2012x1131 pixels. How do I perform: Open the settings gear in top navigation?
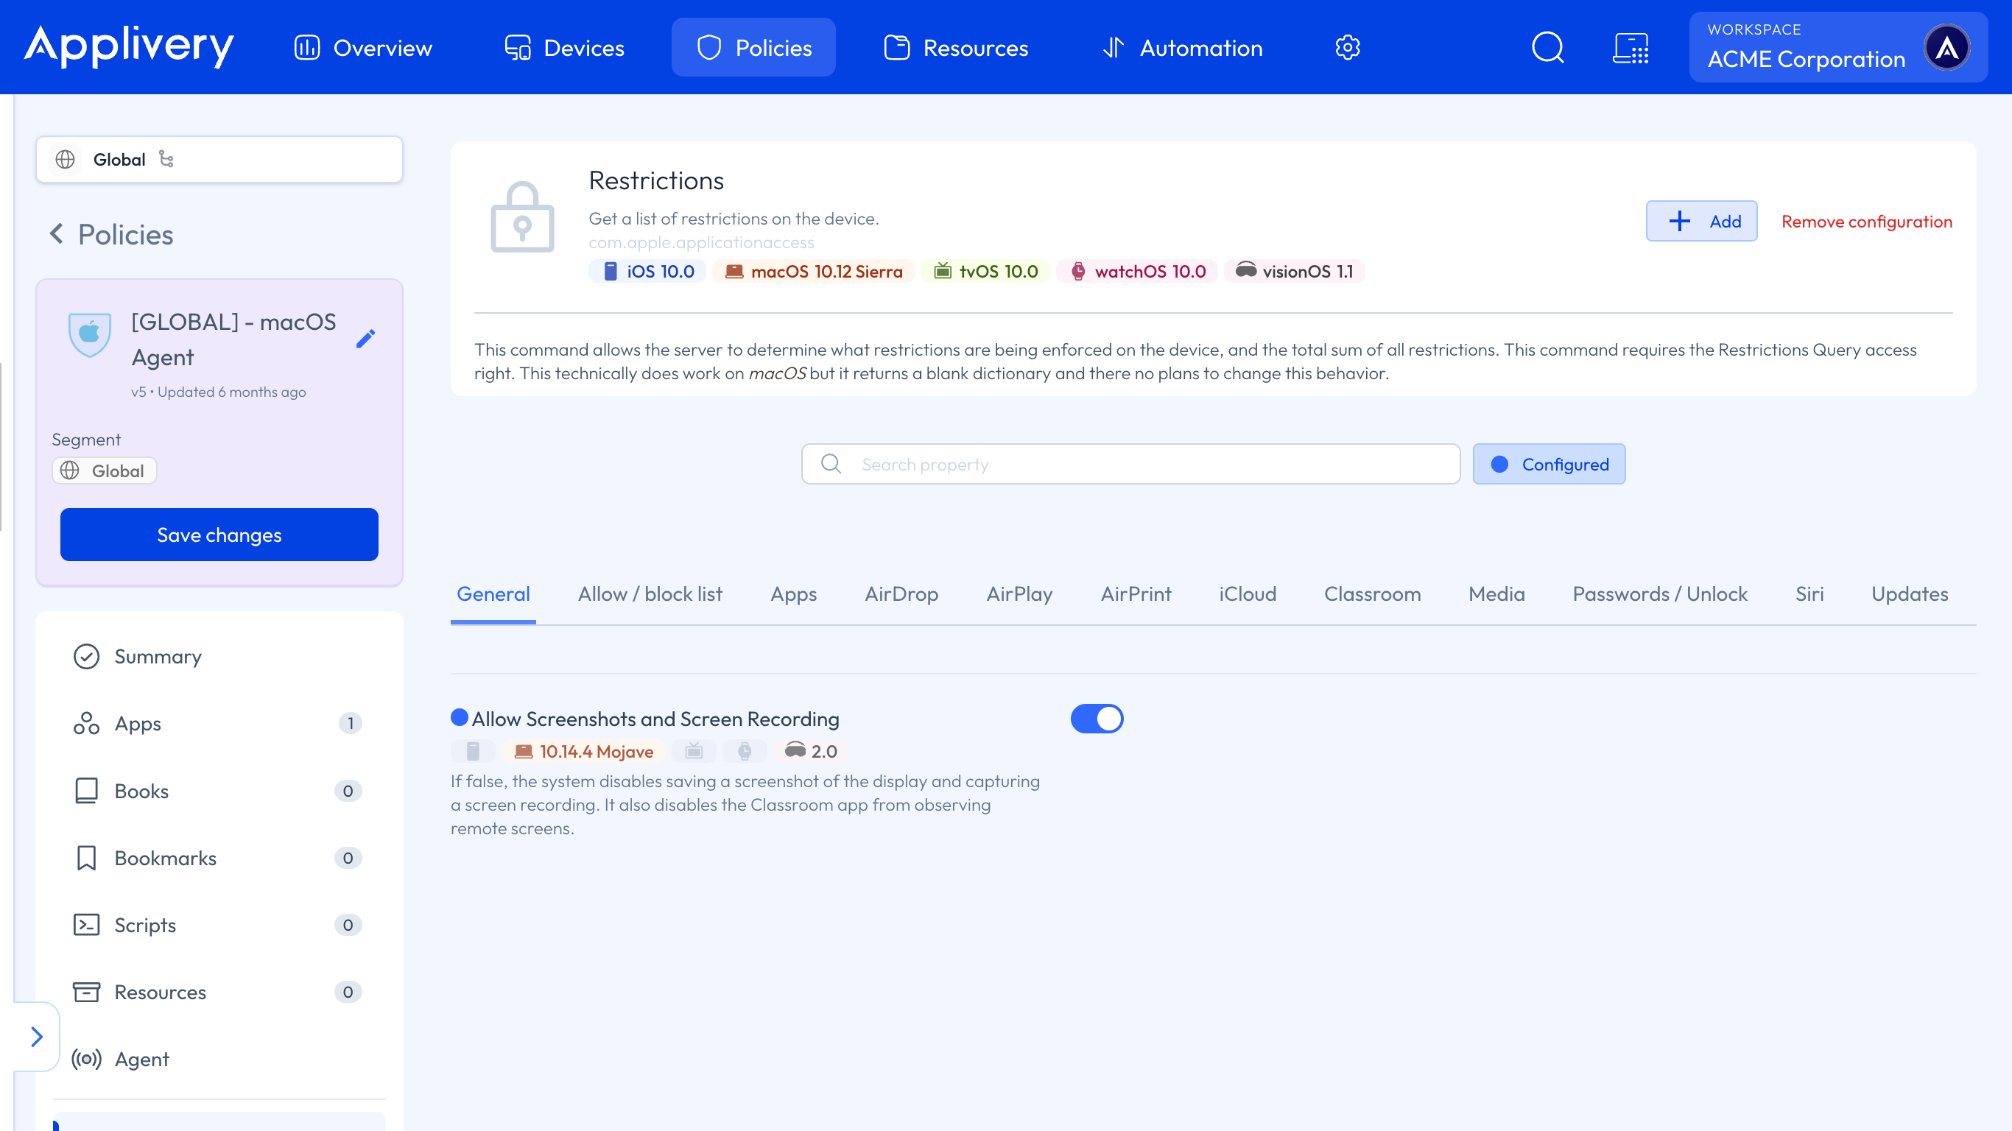(1347, 48)
